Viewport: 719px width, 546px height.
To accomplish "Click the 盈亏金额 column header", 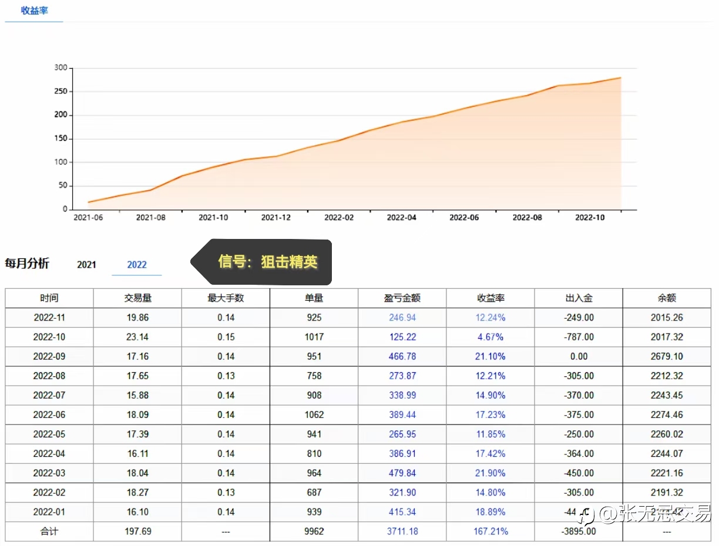I will click(402, 298).
